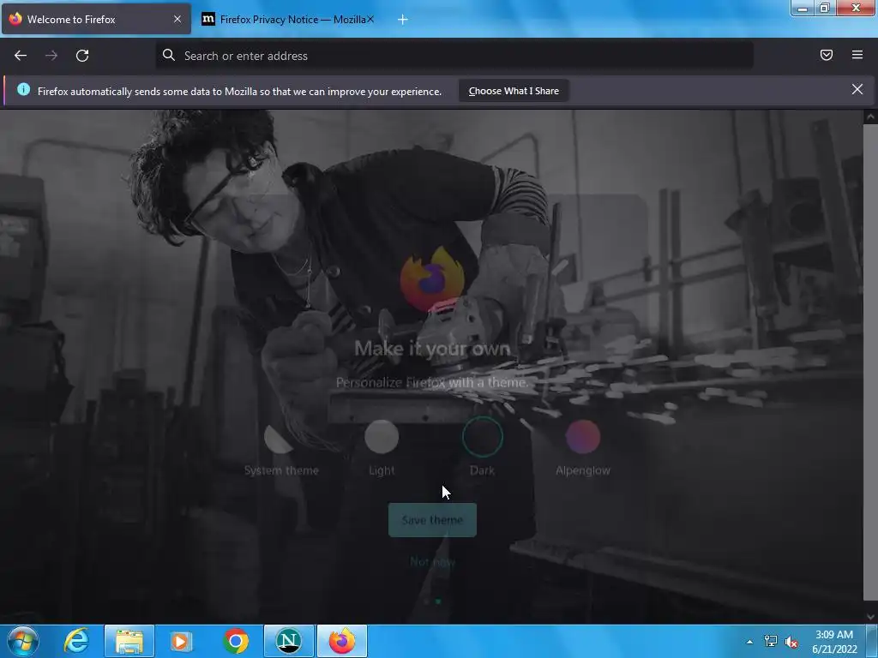Image resolution: width=878 pixels, height=658 pixels.
Task: Select the Alpenglow theme option
Action: pyautogui.click(x=583, y=447)
